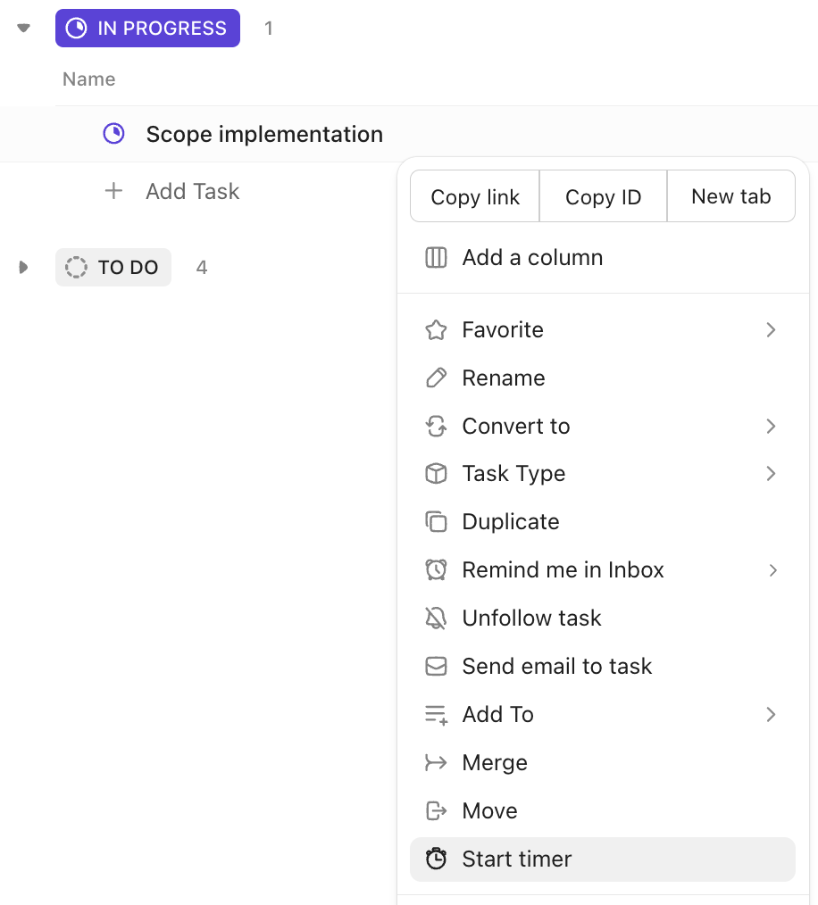Click the Copy link button
This screenshot has width=818, height=905.
(474, 196)
